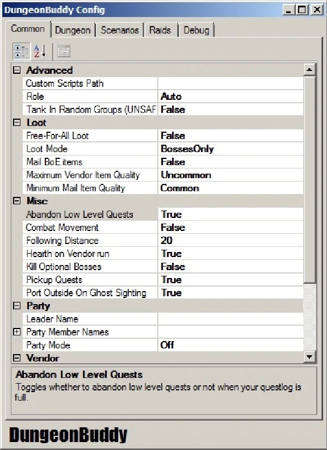
Task: Collapse the Misc category
Action: coord(17,201)
